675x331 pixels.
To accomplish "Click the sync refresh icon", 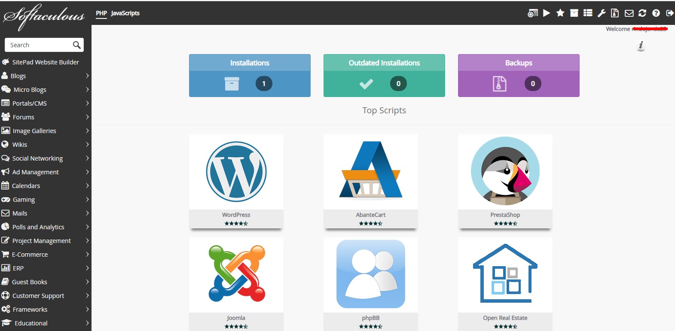I will (642, 13).
